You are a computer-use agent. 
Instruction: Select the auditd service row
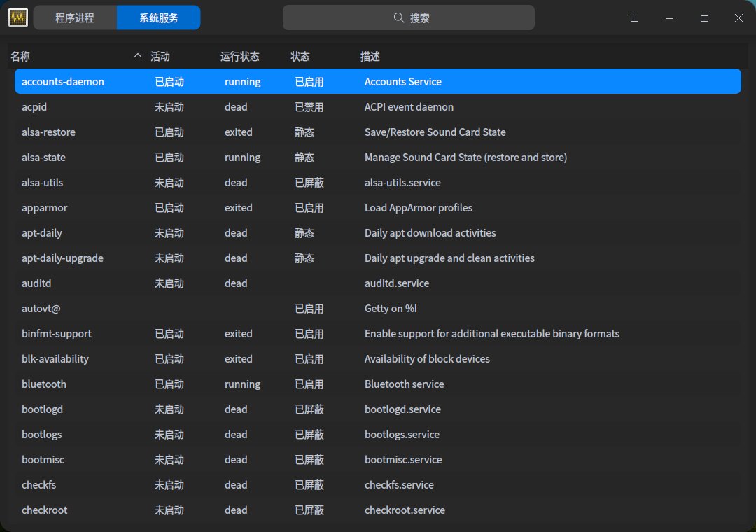pos(36,283)
